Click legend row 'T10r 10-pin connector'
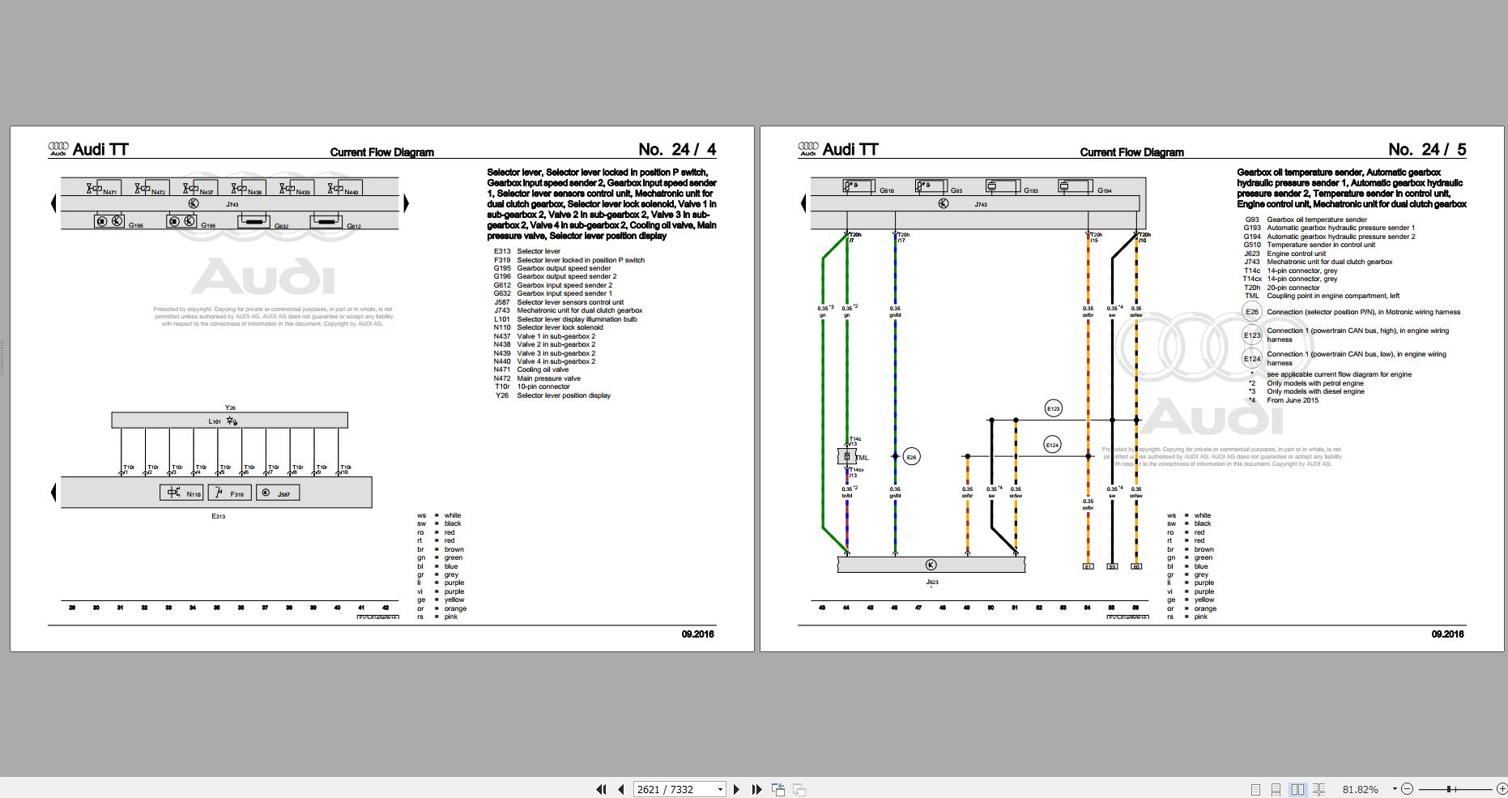This screenshot has height=798, width=1508. point(532,386)
